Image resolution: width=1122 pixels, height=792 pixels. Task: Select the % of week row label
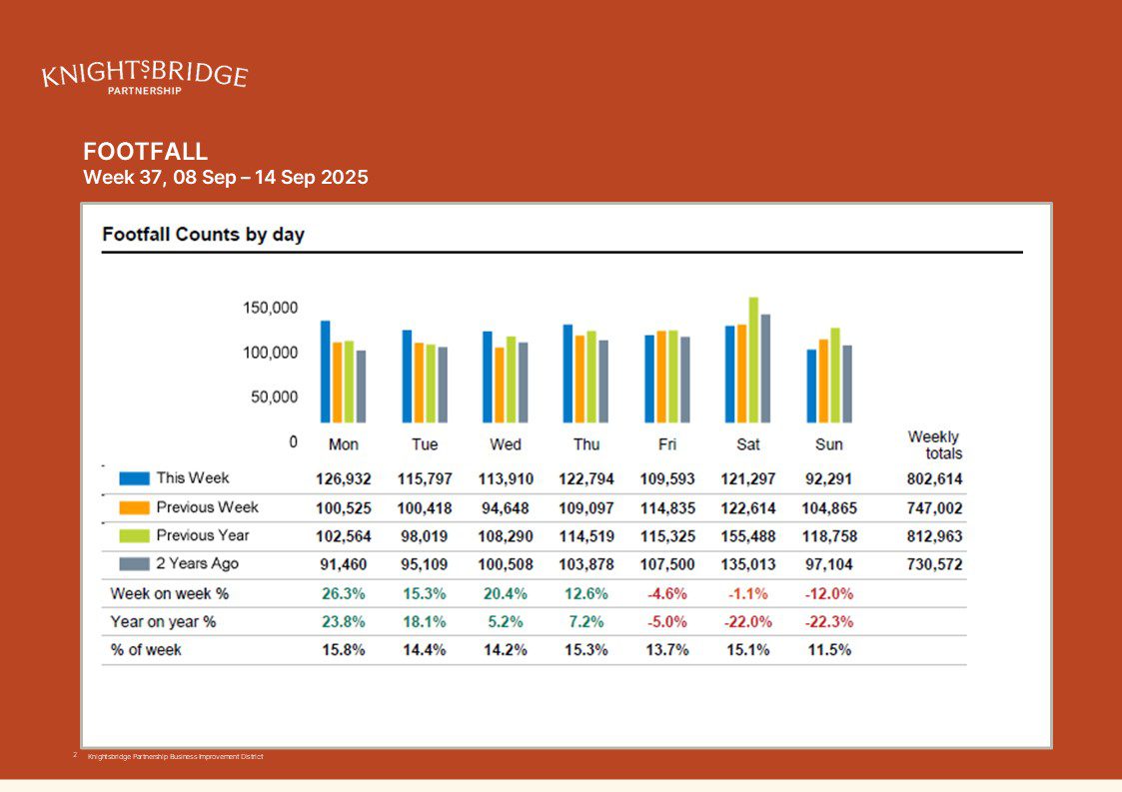click(146, 649)
